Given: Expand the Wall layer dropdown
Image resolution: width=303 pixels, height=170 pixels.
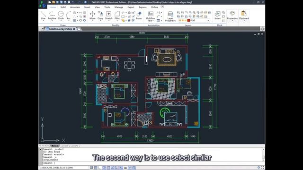Looking at the screenshot, I should point(208,20).
